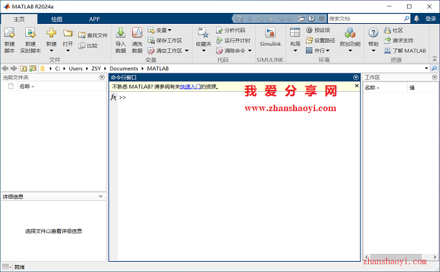
Task: Open the 快速入门 link
Action: [x=190, y=87]
